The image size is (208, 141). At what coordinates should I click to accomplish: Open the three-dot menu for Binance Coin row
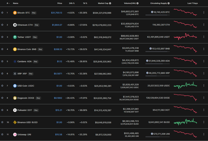coord(204,49)
